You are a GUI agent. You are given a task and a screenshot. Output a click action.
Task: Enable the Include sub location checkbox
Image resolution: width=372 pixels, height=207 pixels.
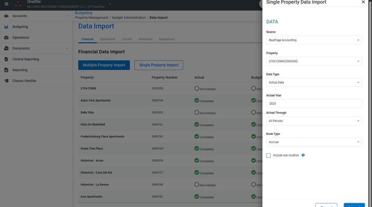268,155
